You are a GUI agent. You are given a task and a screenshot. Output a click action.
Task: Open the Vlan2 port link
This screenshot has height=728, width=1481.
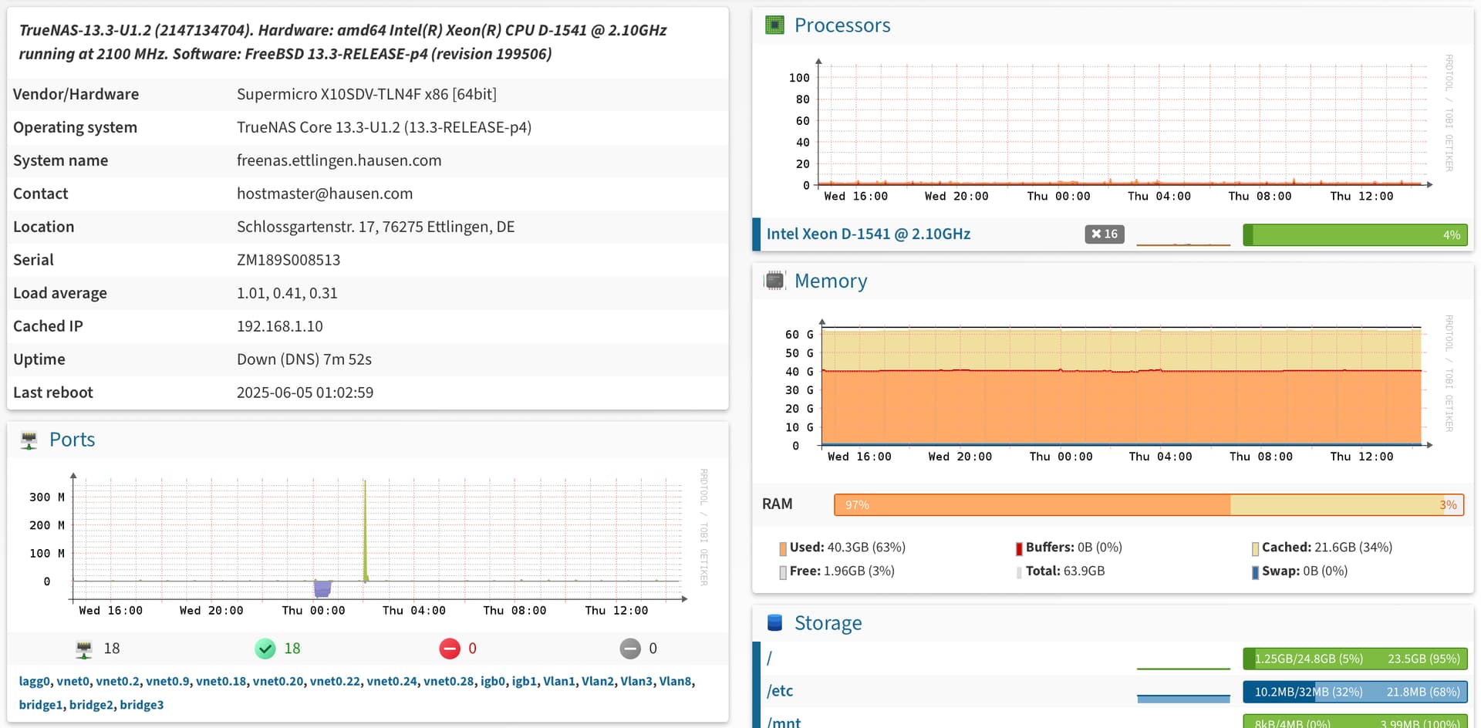click(x=598, y=681)
